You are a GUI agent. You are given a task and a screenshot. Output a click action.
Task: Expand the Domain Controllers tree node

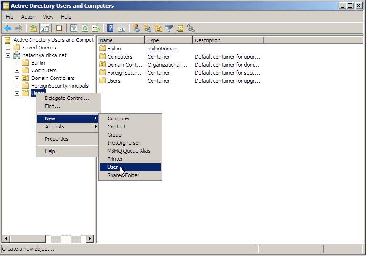(x=17, y=78)
